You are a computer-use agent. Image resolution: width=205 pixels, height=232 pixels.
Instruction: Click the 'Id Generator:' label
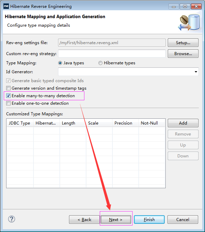click(x=19, y=72)
